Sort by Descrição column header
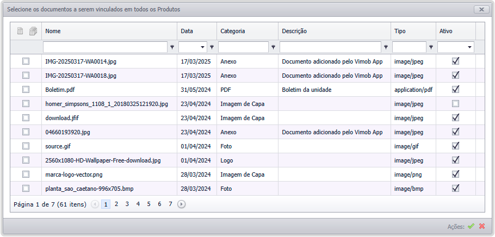495x237 pixels. pyautogui.click(x=335, y=31)
